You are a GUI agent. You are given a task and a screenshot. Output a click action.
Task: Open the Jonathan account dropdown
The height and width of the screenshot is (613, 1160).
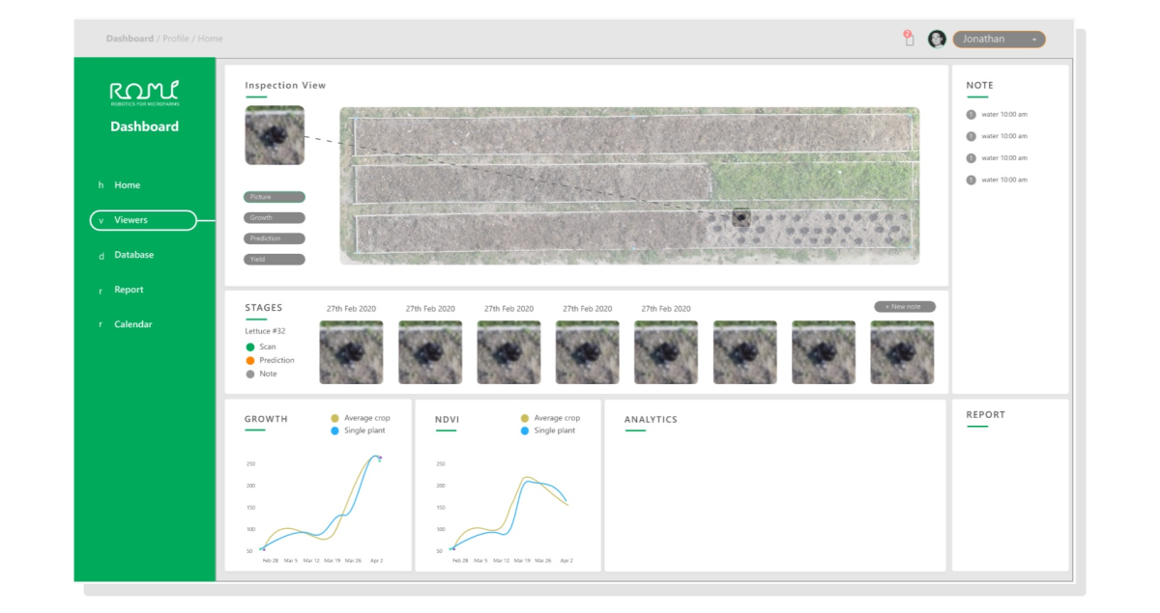pyautogui.click(x=1000, y=39)
